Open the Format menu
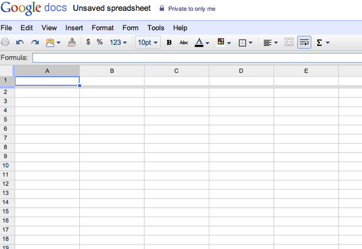Screen dimensions: 362x249 [x=103, y=28]
